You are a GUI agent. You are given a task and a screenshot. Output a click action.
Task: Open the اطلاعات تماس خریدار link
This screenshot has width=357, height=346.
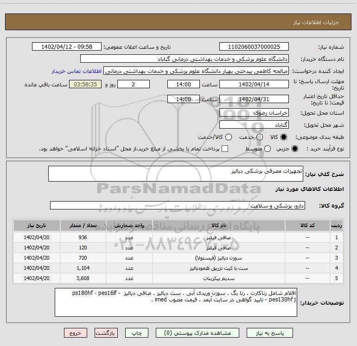coord(76,71)
